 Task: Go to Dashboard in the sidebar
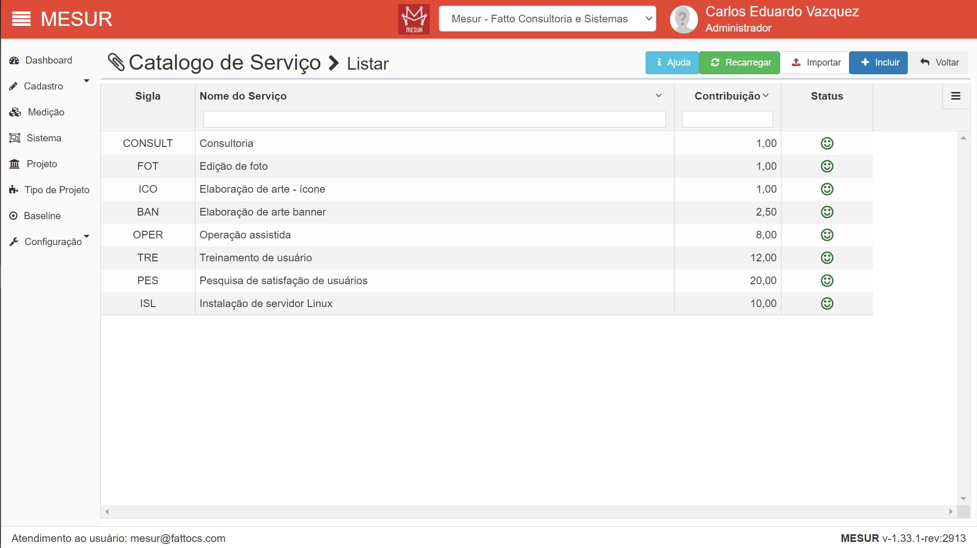click(x=49, y=60)
